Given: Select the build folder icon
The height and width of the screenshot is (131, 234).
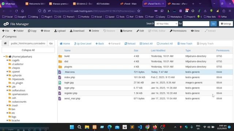Looking at the screenshot, I should coord(60,56).
